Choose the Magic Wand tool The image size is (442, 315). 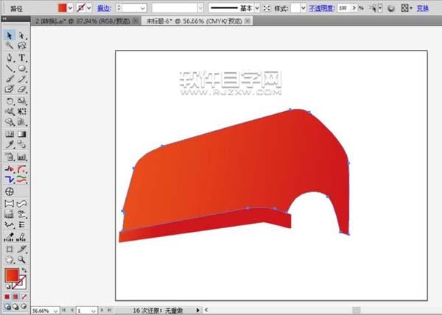10,46
